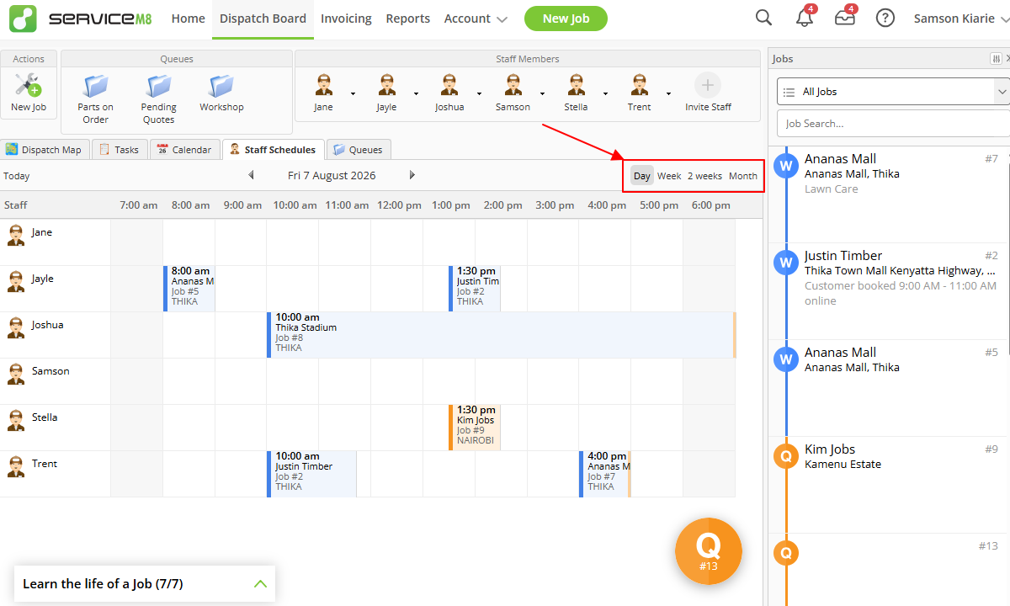Open the Samson Kiarie user menu

(959, 19)
